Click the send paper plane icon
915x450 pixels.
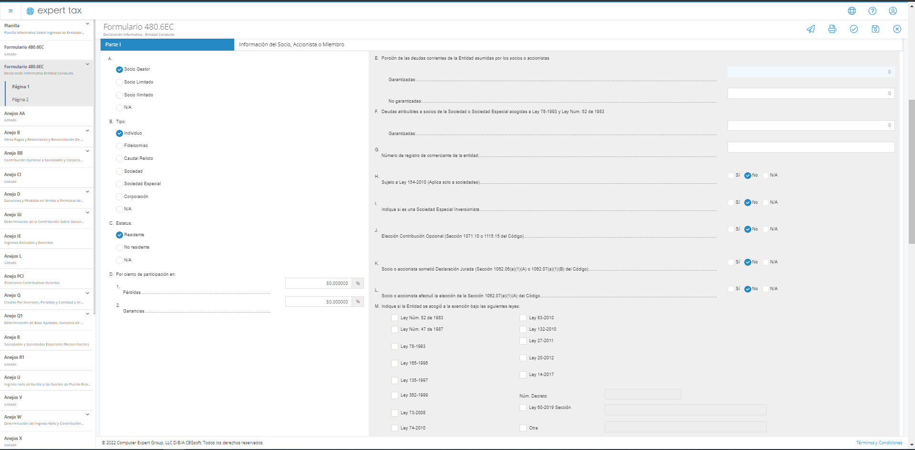click(x=811, y=29)
